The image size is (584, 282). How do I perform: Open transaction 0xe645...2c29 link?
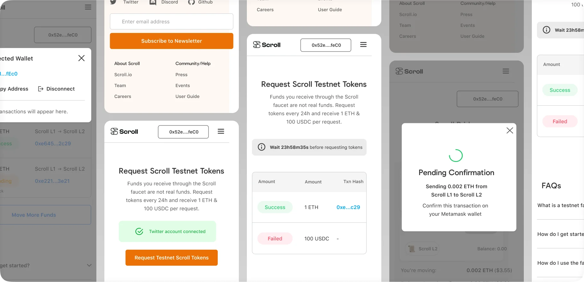pos(53,143)
